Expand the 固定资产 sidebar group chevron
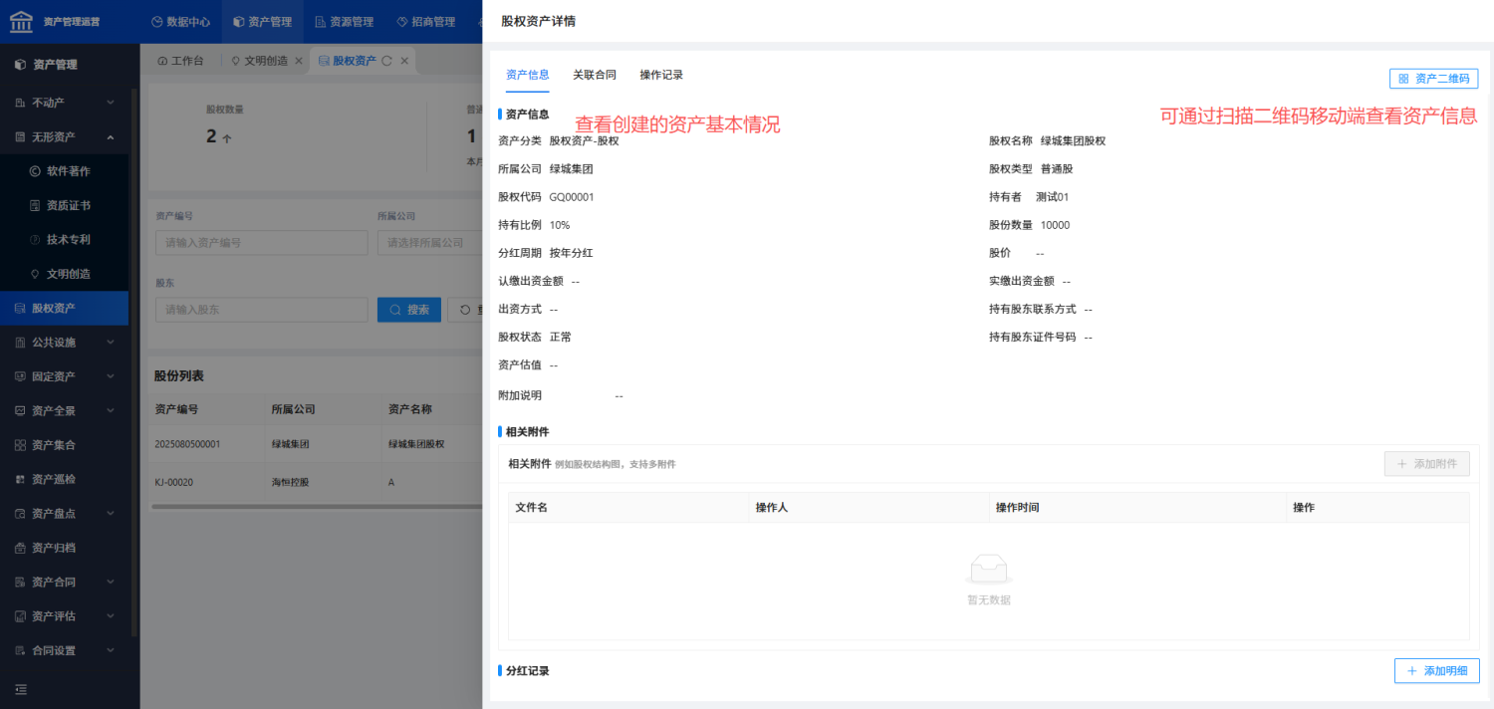Image resolution: width=1494 pixels, height=709 pixels. [x=110, y=376]
